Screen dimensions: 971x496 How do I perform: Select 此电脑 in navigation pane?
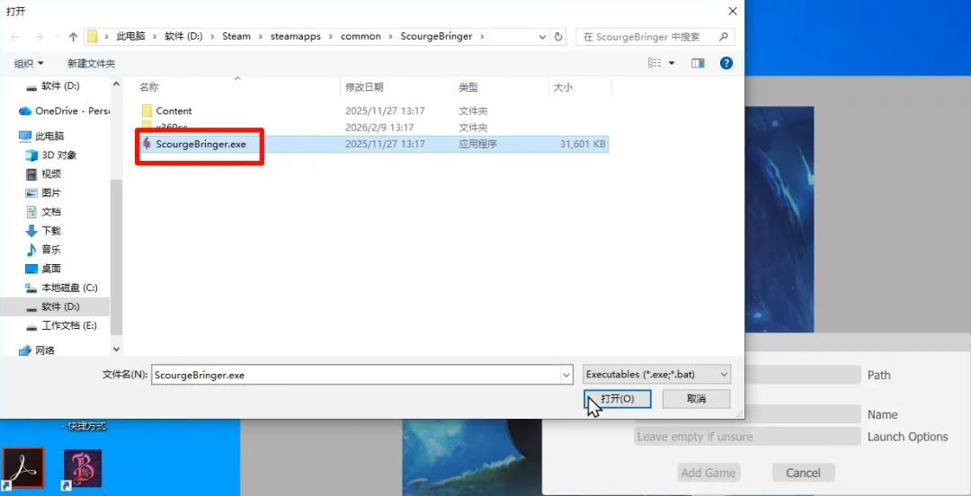coord(41,136)
